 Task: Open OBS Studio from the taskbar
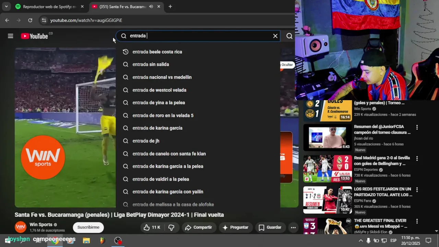coord(118,241)
